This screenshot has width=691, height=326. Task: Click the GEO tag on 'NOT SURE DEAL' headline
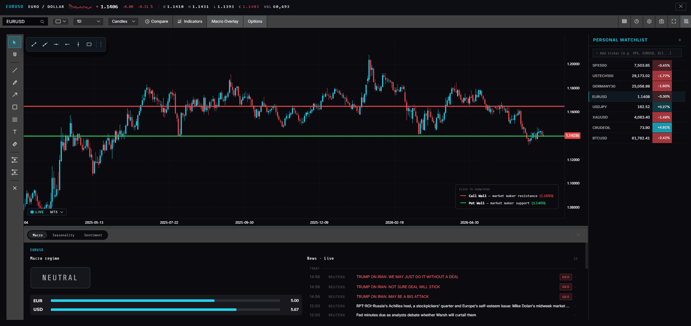coord(566,287)
